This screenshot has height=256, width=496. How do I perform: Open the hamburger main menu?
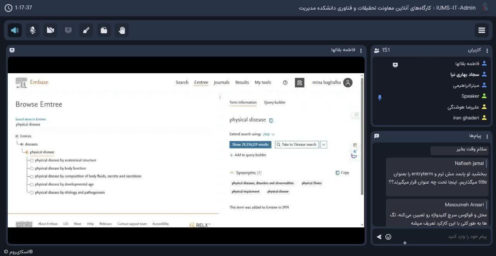coord(482,30)
